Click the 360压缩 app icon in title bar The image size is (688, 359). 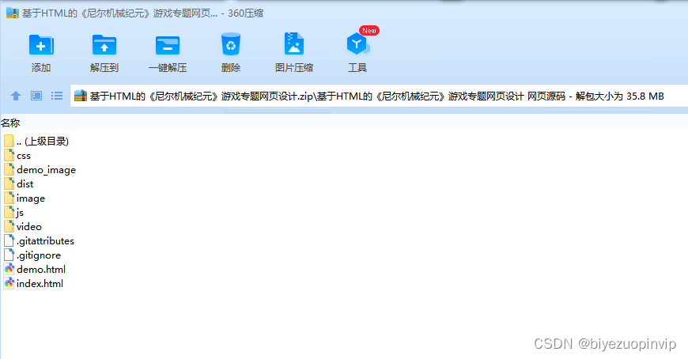13,13
